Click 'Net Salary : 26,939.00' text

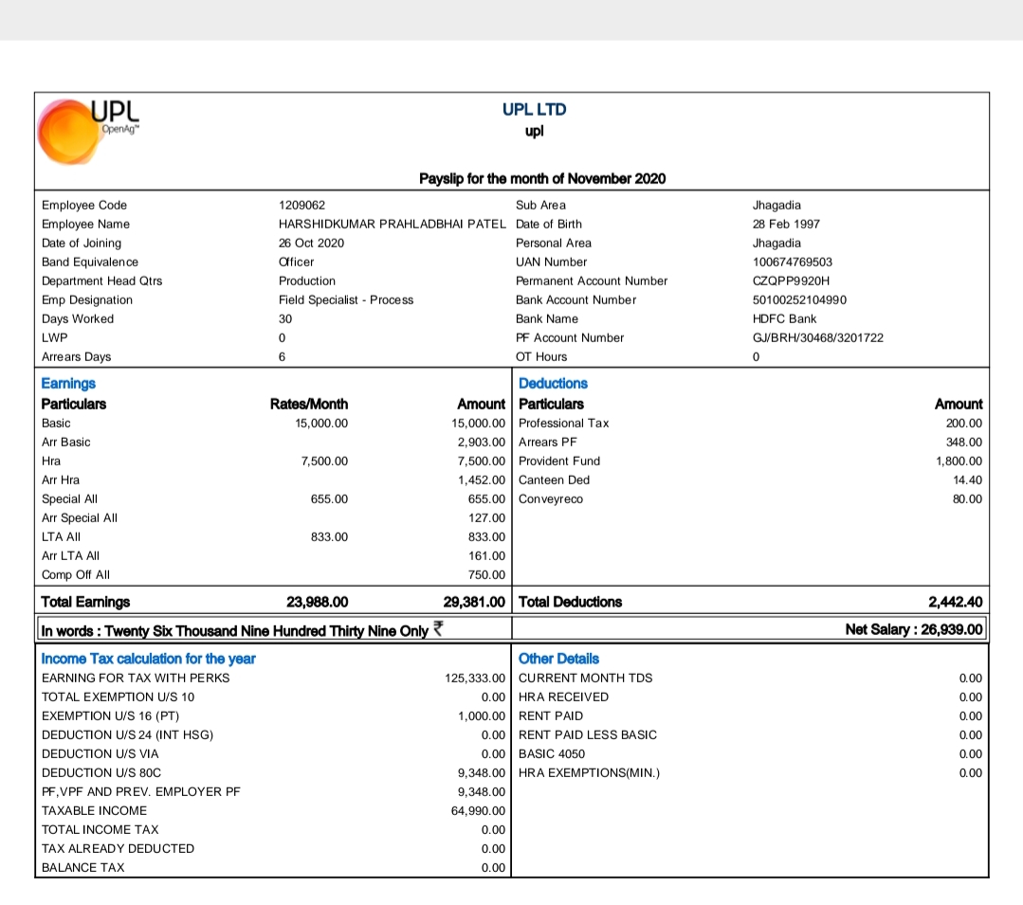coord(914,629)
